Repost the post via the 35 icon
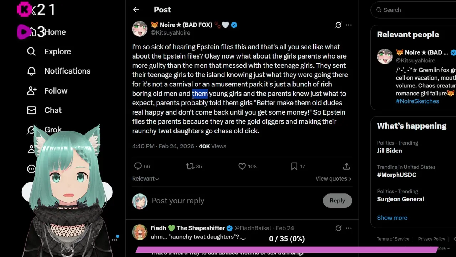This screenshot has height=257, width=456. tap(190, 166)
